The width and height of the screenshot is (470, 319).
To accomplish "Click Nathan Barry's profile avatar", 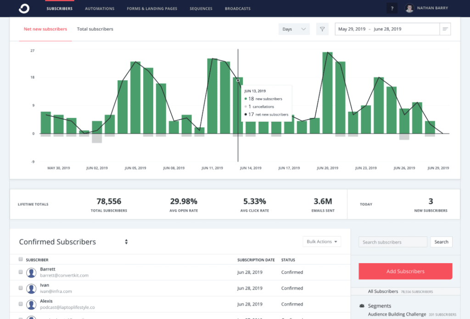I will tap(409, 8).
